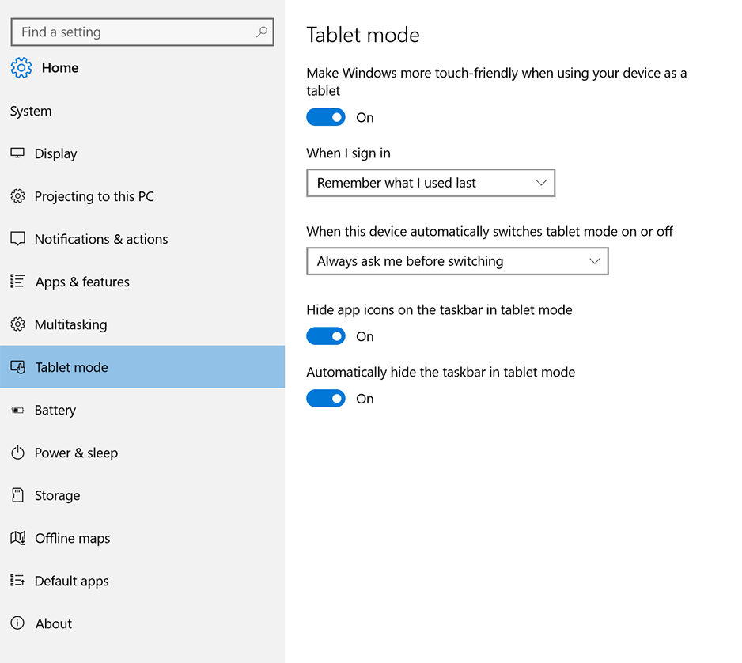Turn off automatically hide the taskbar
Viewport: 742px width, 663px height.
coord(326,398)
